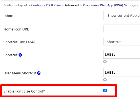Open the help icon beside User Menu Shortcut
This screenshot has height=101, width=140.
(x=39, y=73)
